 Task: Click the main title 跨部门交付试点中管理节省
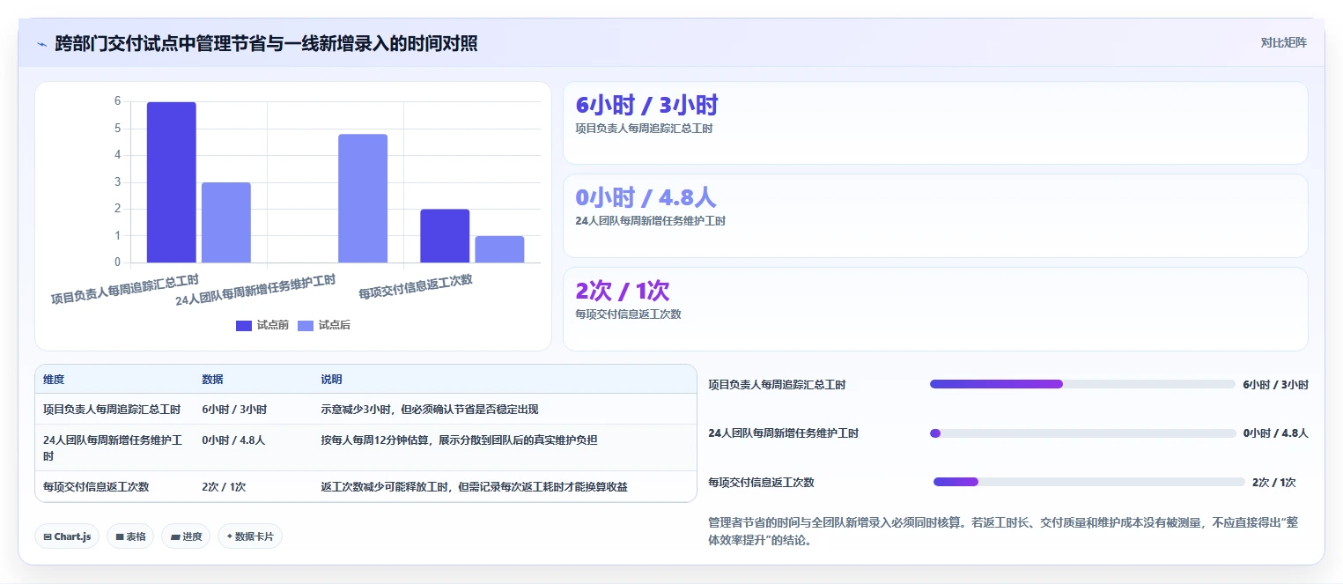266,43
